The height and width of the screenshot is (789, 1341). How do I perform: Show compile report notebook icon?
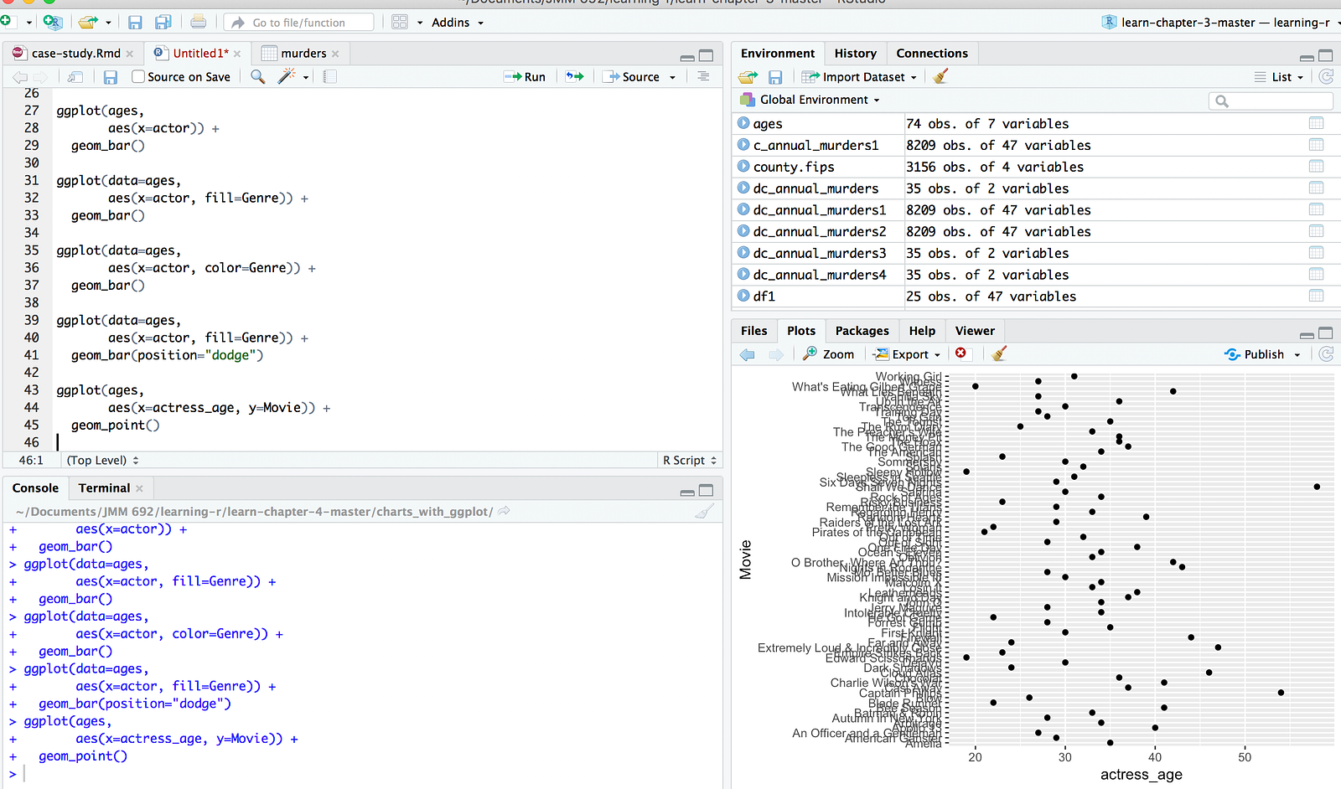click(330, 77)
